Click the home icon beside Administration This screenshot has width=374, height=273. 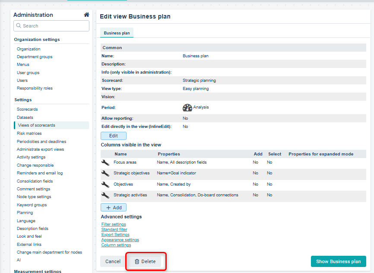click(86, 15)
